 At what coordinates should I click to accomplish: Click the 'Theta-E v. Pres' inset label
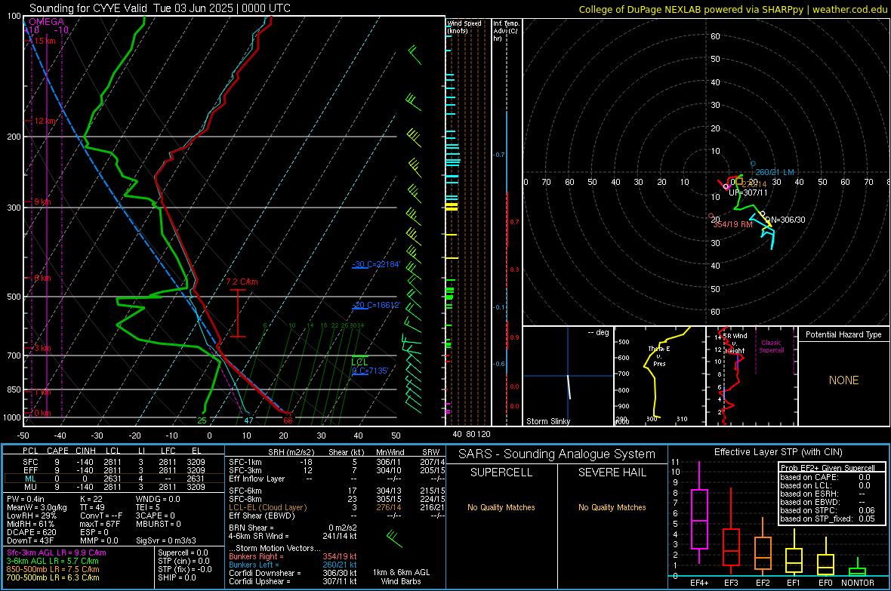(x=659, y=356)
